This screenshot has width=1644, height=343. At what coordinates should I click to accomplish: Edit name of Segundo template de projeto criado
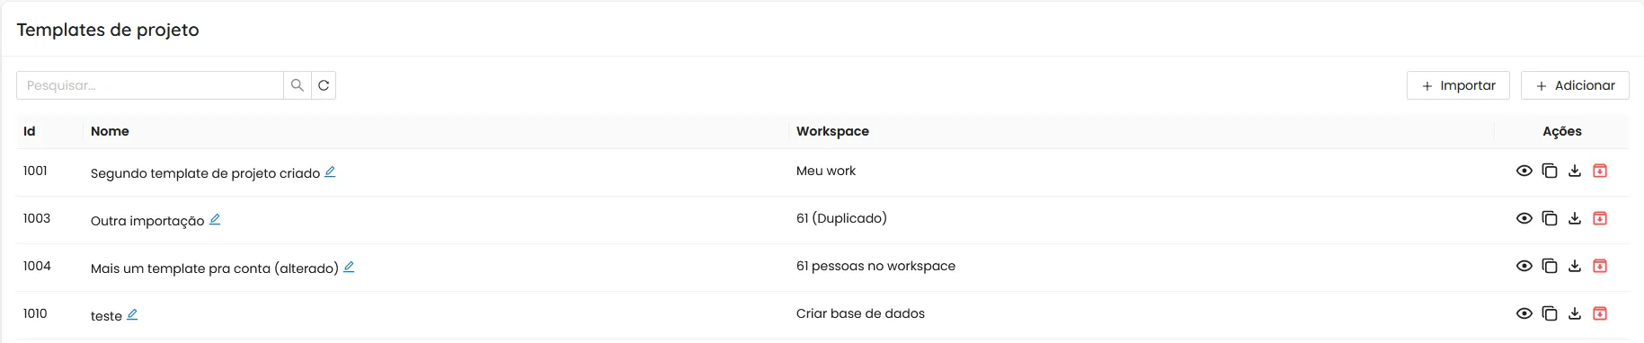tap(330, 171)
